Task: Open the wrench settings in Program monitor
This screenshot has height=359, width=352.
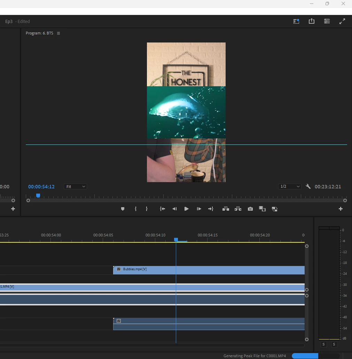Action: (308, 187)
